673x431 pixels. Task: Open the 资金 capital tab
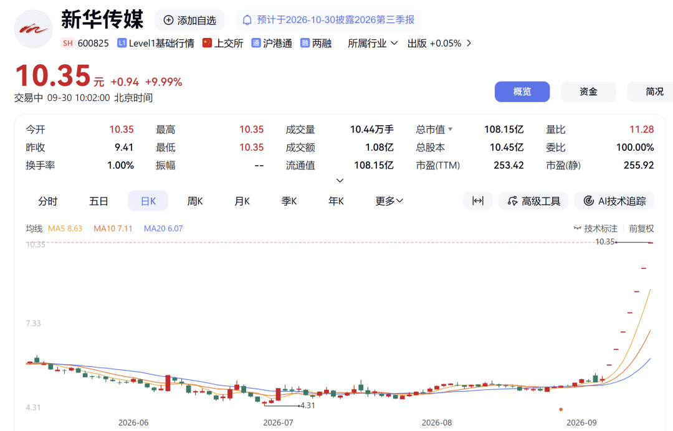coord(588,92)
